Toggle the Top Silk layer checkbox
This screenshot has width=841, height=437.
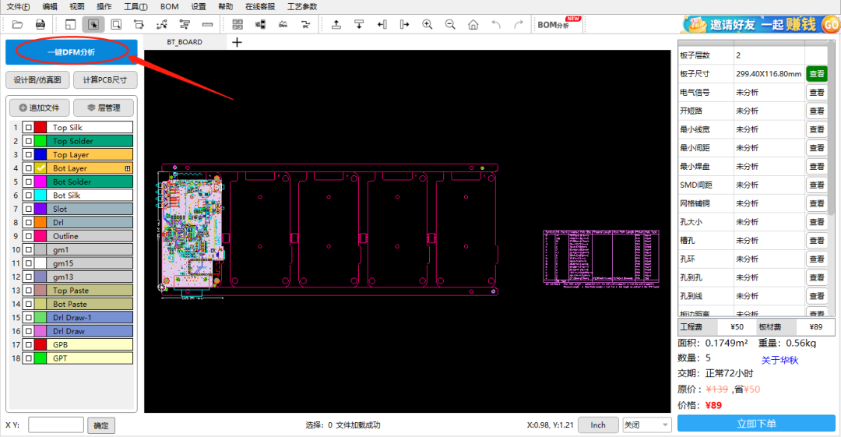coord(28,128)
